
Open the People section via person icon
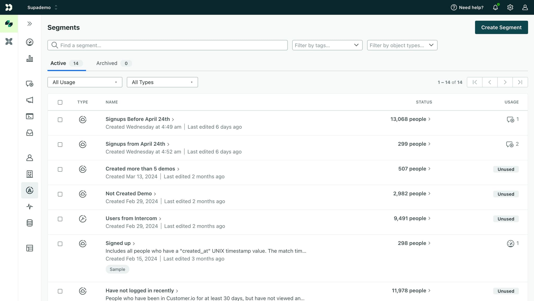click(29, 158)
